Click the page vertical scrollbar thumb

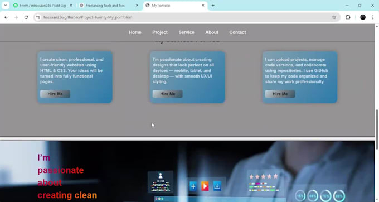pos(377,129)
